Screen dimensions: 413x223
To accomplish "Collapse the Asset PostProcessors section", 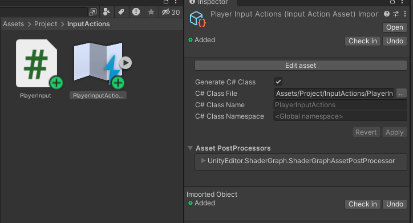I will (x=190, y=148).
